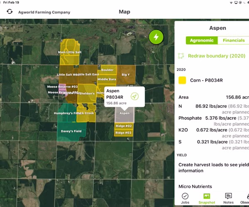Tap the 'Map' screen title

coord(124,12)
